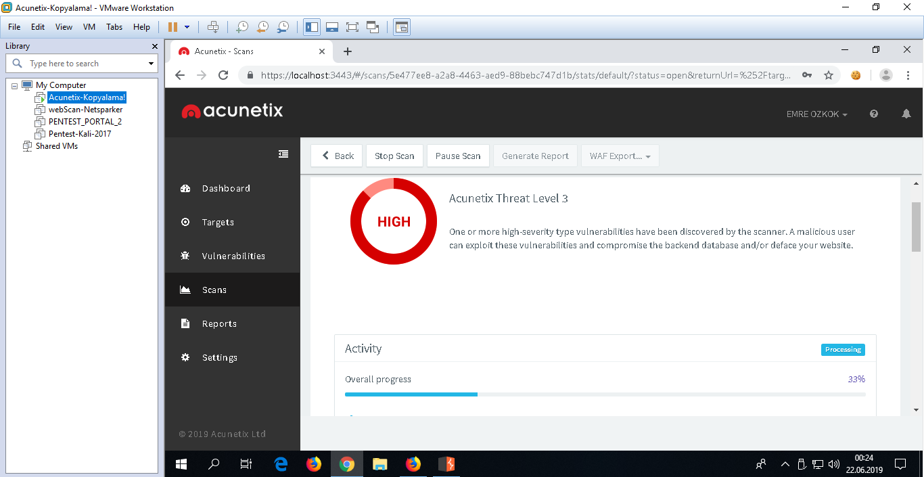Click the Stop Scan button
Screen dimensions: 924x477
point(394,156)
